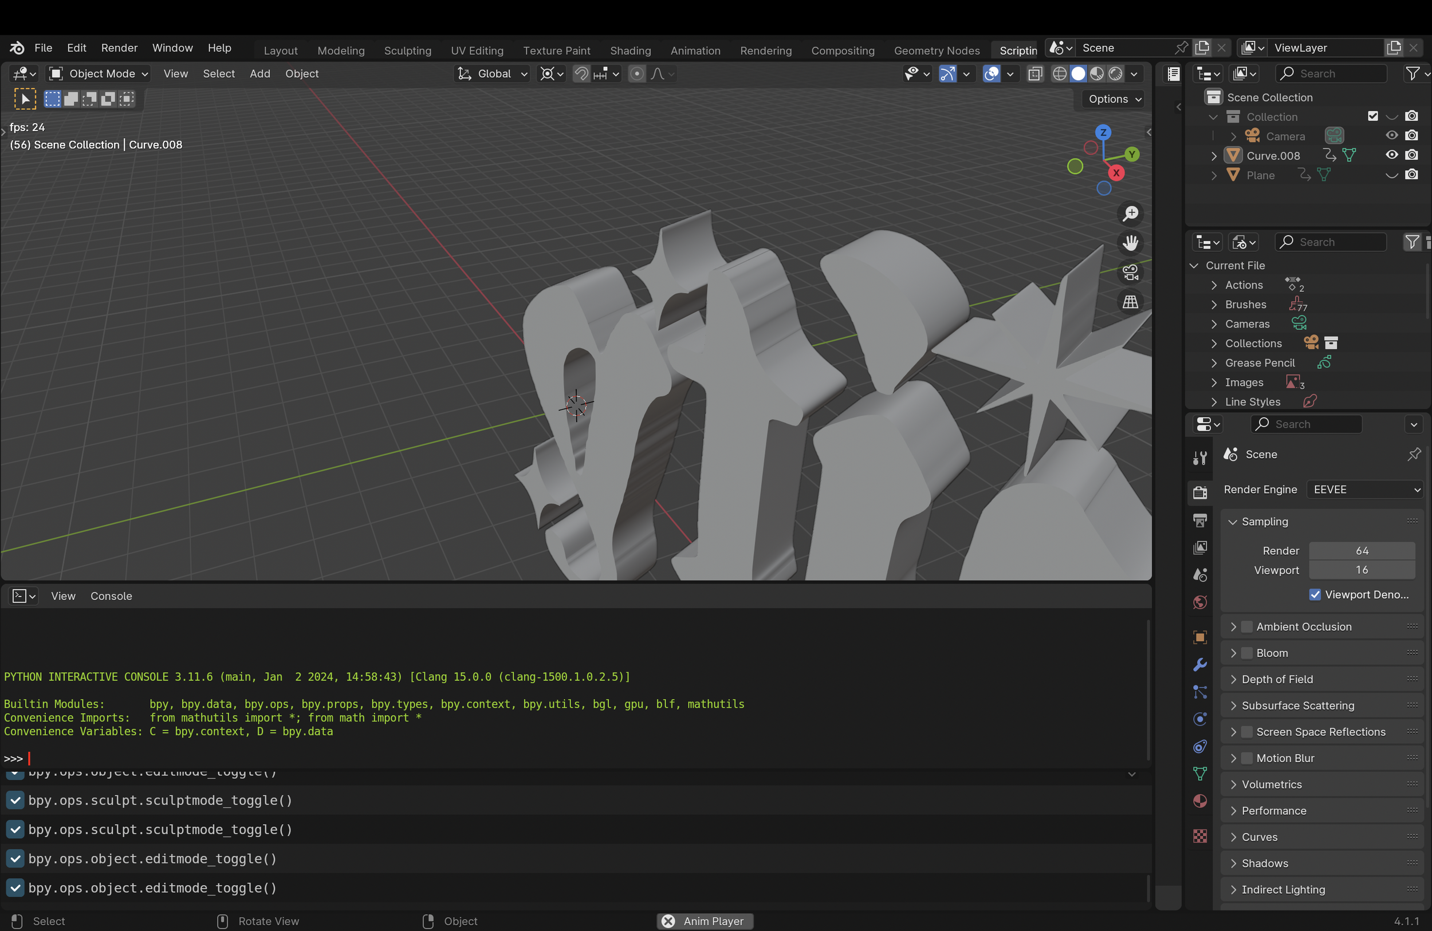Enable the Motion Blur checkbox

pos(1248,759)
